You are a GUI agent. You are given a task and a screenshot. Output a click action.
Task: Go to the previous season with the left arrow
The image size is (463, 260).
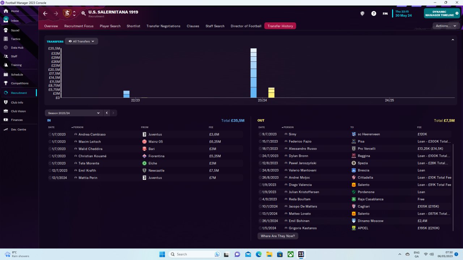[x=107, y=113]
